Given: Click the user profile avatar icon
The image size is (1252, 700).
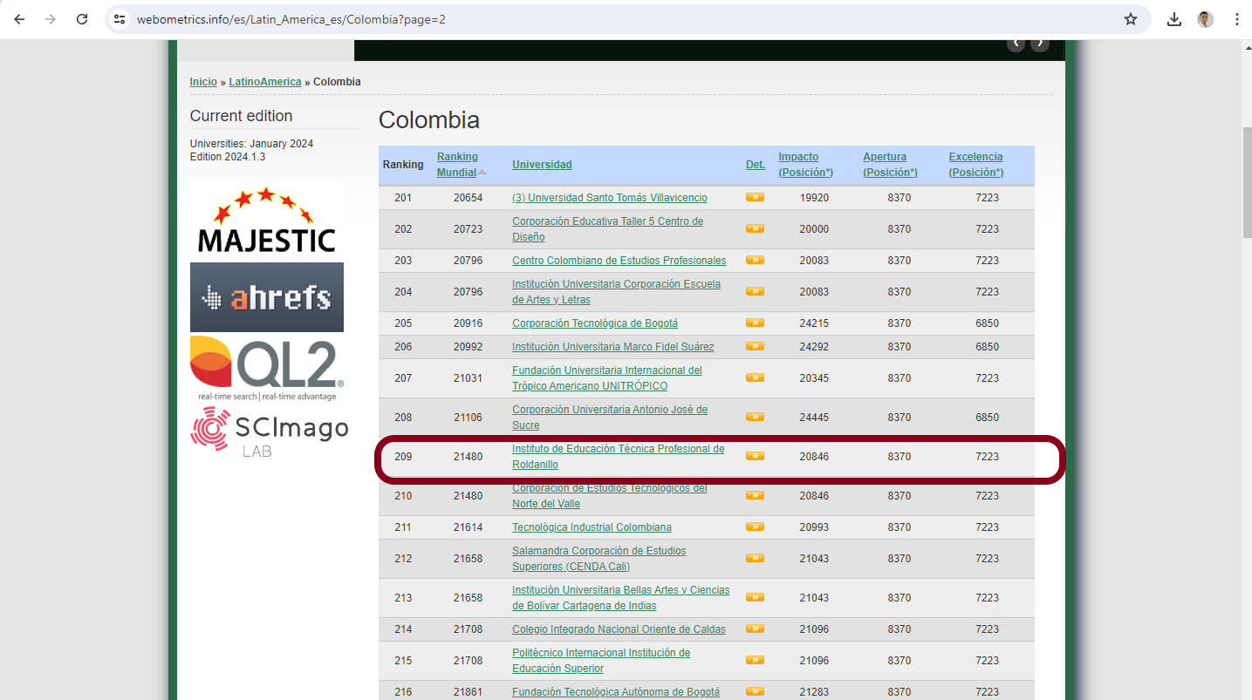Looking at the screenshot, I should [1206, 19].
